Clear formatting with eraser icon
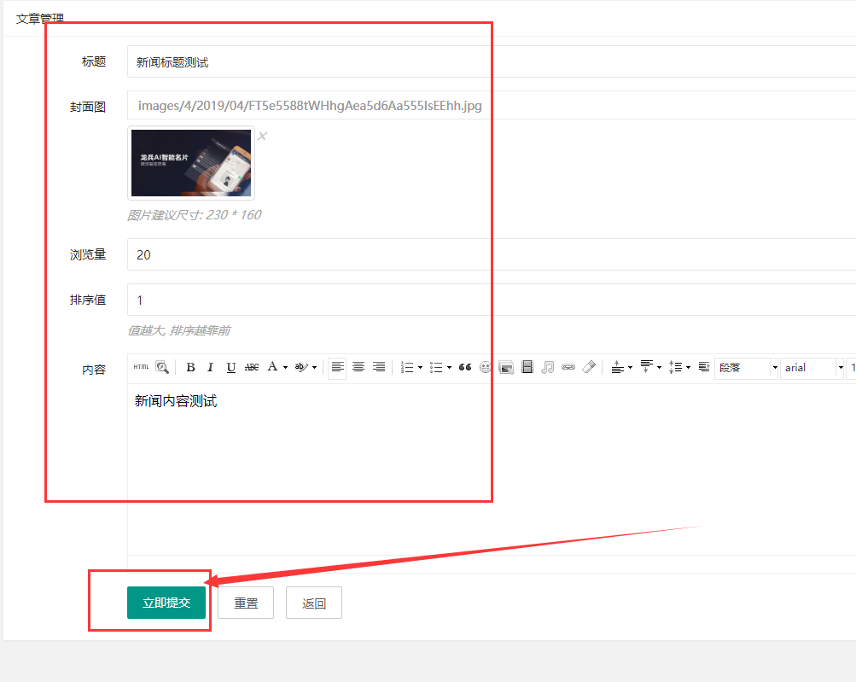Image resolution: width=856 pixels, height=682 pixels. [589, 367]
